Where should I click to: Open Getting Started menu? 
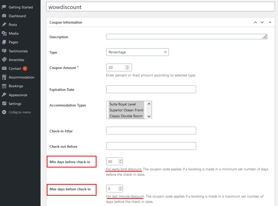tap(20, 7)
